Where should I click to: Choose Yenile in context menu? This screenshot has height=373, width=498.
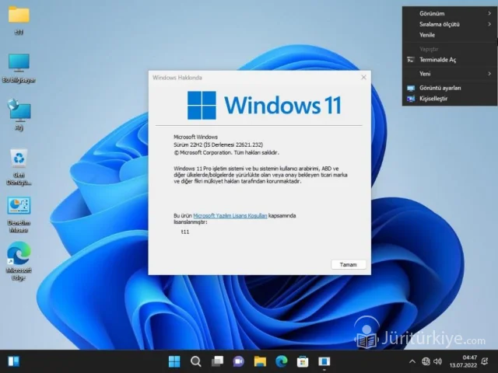pyautogui.click(x=450, y=35)
